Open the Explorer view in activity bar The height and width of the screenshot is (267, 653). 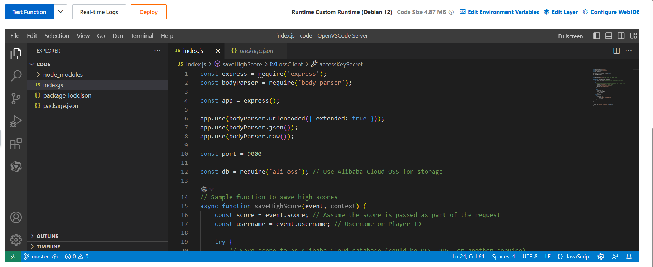click(16, 54)
